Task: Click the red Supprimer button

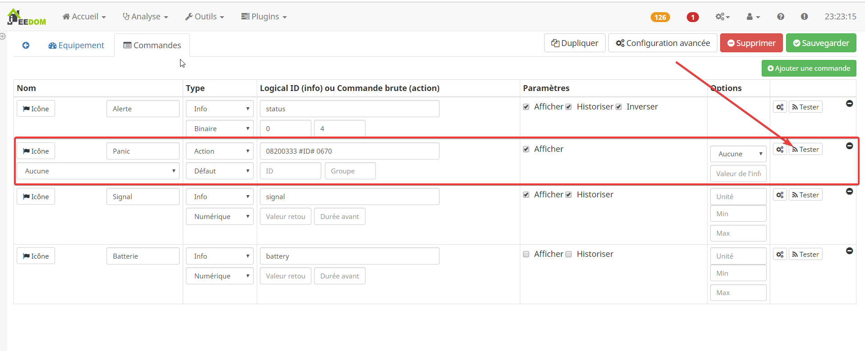Action: pos(751,43)
